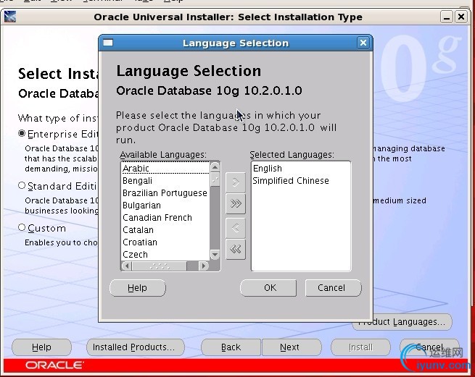Select Bulgarian in Available Languages
The height and width of the screenshot is (377, 475).
pyautogui.click(x=165, y=206)
